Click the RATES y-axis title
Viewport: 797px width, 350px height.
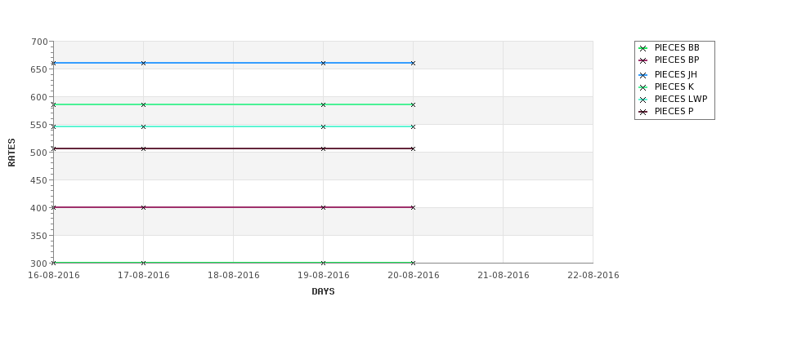11,153
